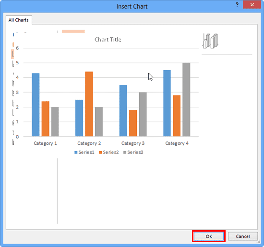Click the blue bar in Category 1
Image resolution: width=264 pixels, height=247 pixels.
point(36,105)
